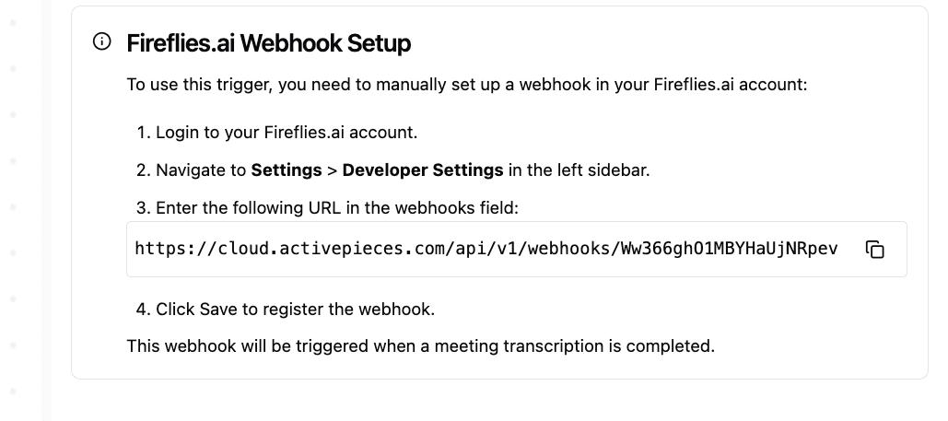The height and width of the screenshot is (421, 948).
Task: Click the vertical divider strip on the left
Action: [x=47, y=210]
